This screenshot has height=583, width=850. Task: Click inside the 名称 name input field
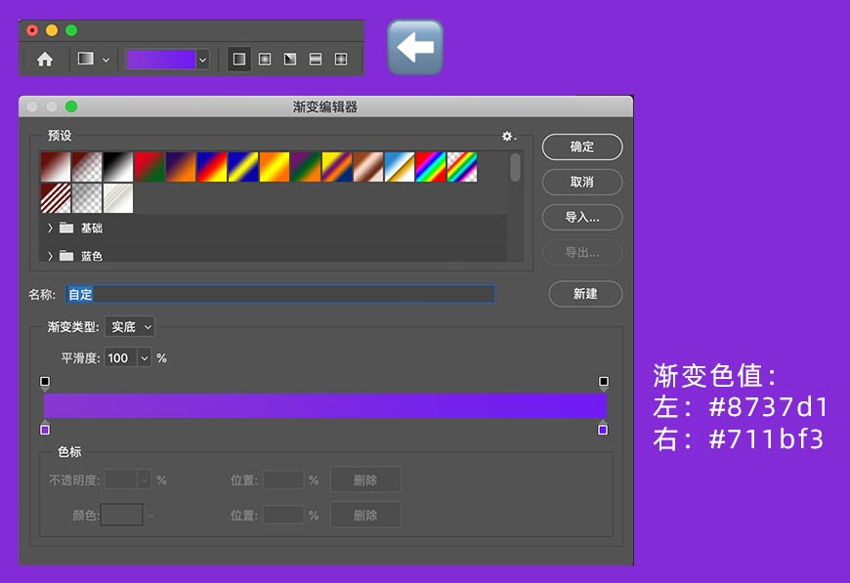click(x=283, y=294)
